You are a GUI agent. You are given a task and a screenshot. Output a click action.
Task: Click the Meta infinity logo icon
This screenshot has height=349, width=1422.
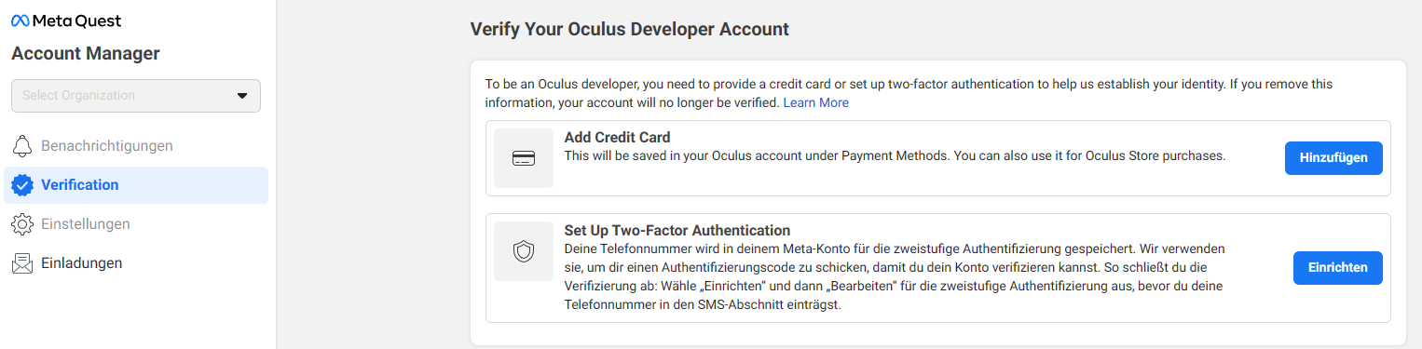coord(21,21)
